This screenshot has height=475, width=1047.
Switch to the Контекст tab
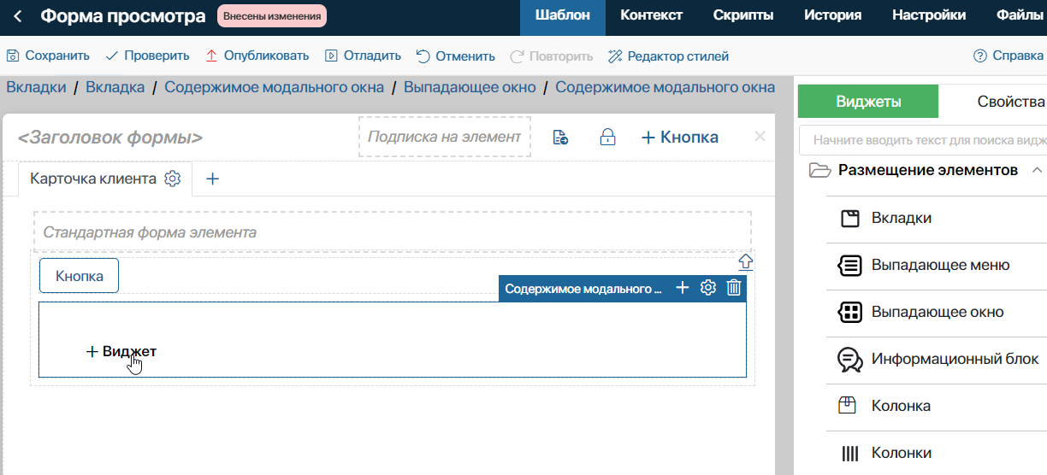[x=651, y=15]
